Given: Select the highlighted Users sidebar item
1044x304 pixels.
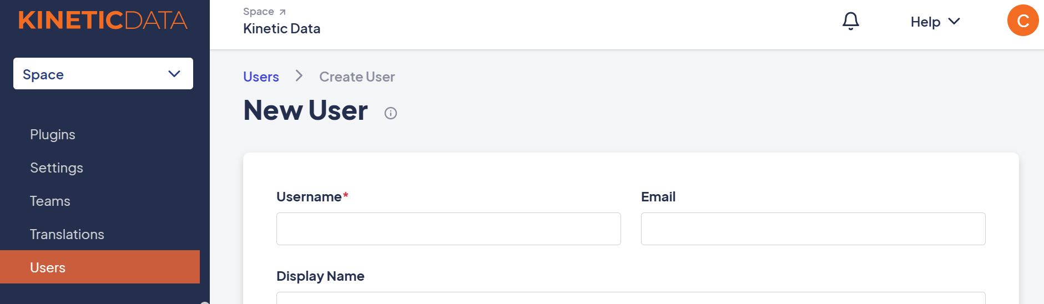Looking at the screenshot, I should coord(100,267).
